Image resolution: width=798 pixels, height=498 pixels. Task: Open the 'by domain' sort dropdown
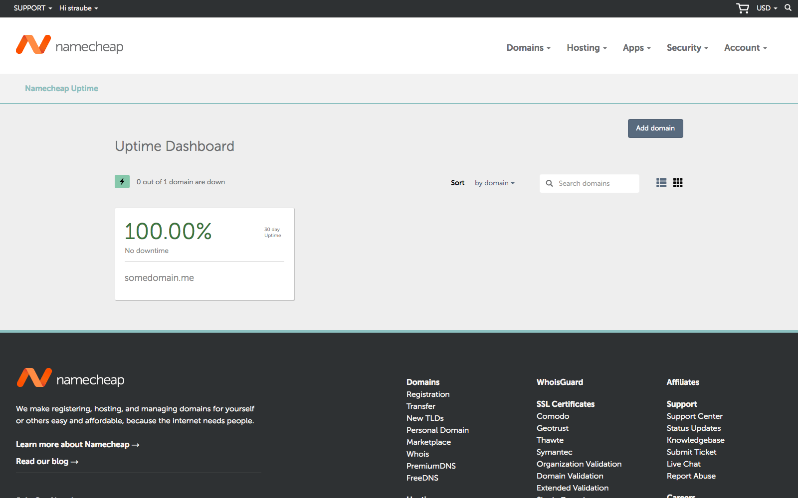pos(494,183)
